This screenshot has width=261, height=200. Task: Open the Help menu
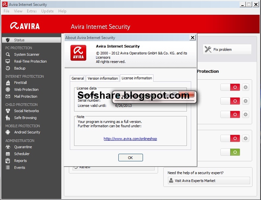click(x=62, y=11)
